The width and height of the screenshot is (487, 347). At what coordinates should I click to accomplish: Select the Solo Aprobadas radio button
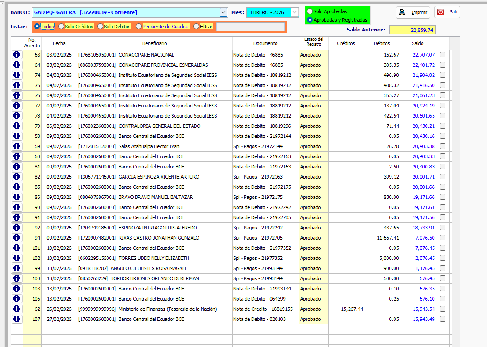click(310, 11)
